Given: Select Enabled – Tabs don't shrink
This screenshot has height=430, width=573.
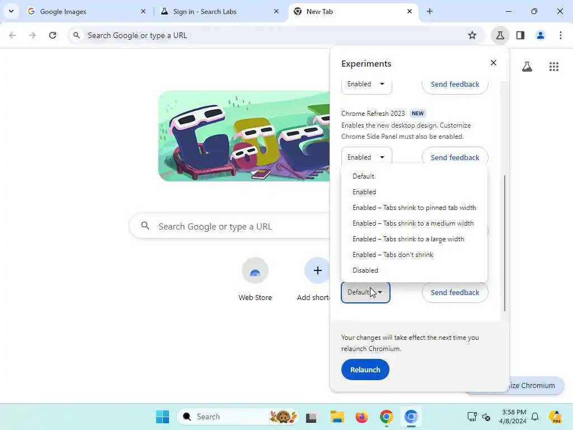Looking at the screenshot, I should 414,255.
